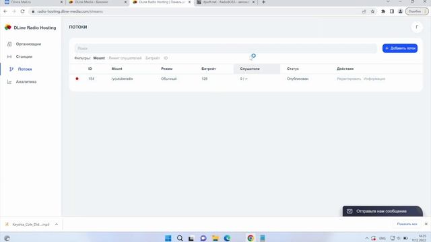Click the browser address bar

[x=193, y=11]
